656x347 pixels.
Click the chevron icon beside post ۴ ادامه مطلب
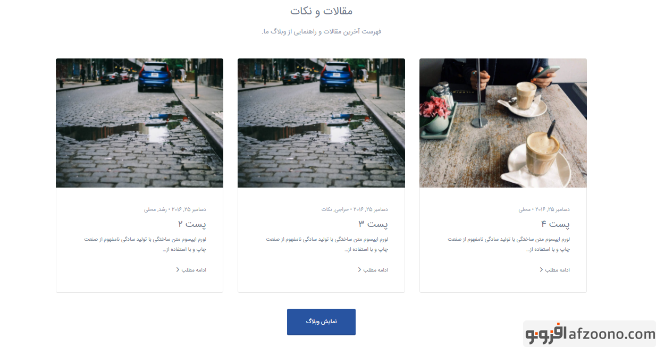coord(542,270)
